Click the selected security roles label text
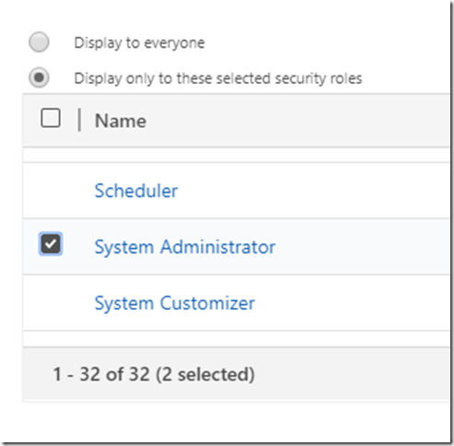Screen dimensions: 454x446 pyautogui.click(x=218, y=78)
